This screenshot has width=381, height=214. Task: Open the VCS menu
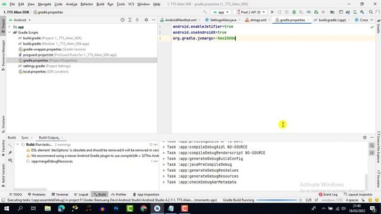131,4
